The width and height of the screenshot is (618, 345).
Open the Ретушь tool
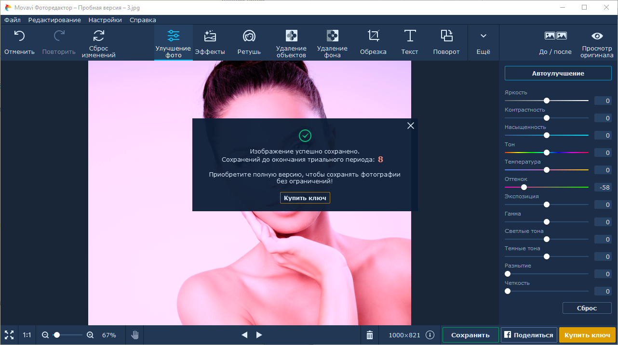click(x=249, y=42)
